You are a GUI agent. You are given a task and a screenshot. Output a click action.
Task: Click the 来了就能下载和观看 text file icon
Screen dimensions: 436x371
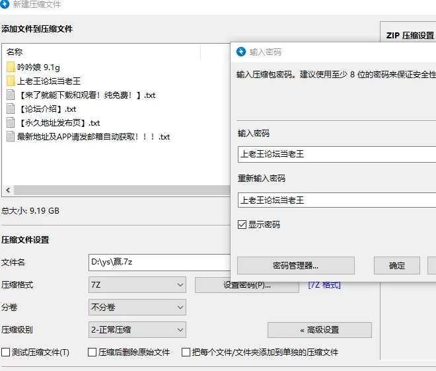pos(11,95)
